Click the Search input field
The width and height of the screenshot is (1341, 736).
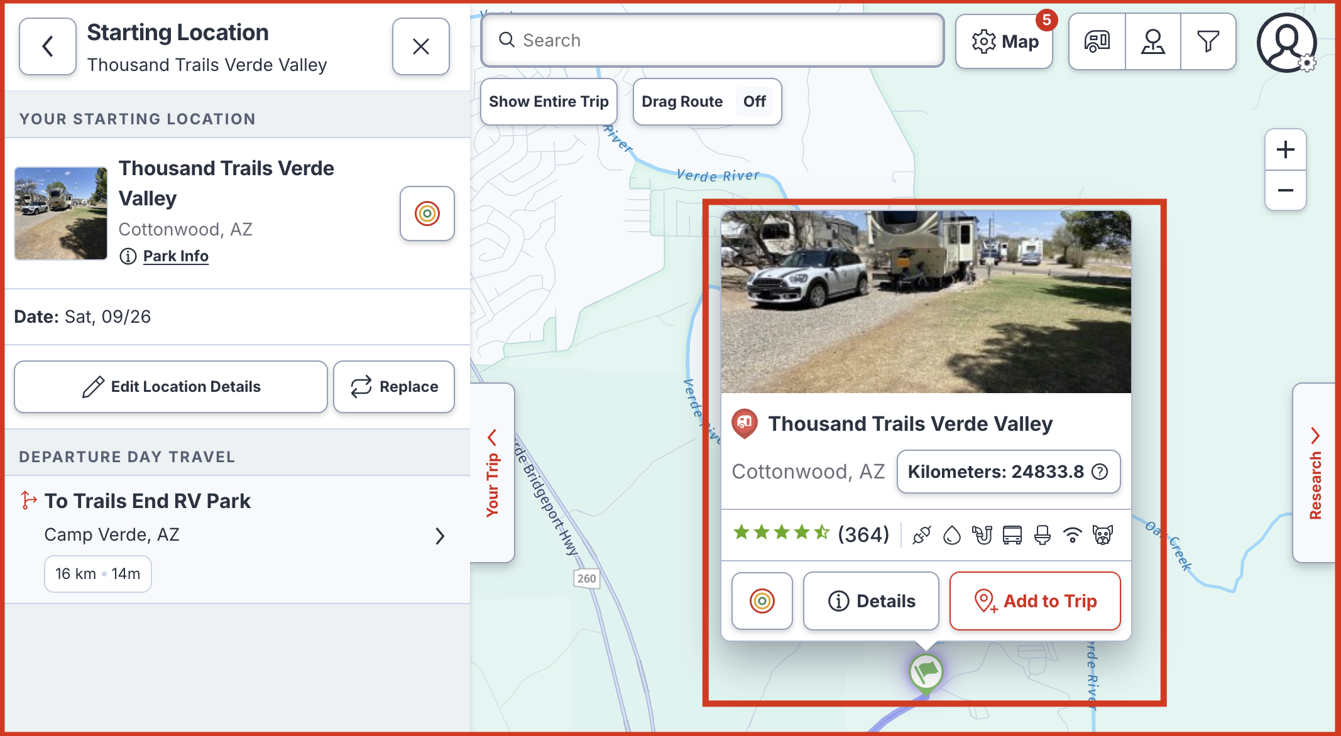coord(713,40)
